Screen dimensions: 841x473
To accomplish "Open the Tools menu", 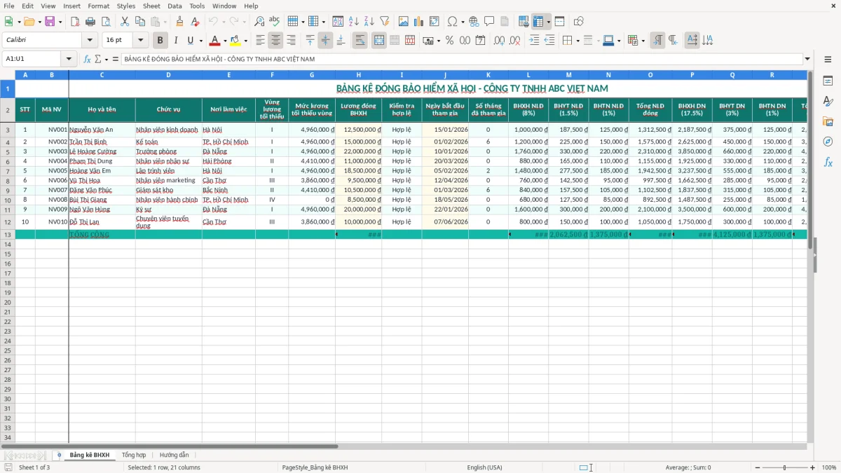I will (x=197, y=6).
